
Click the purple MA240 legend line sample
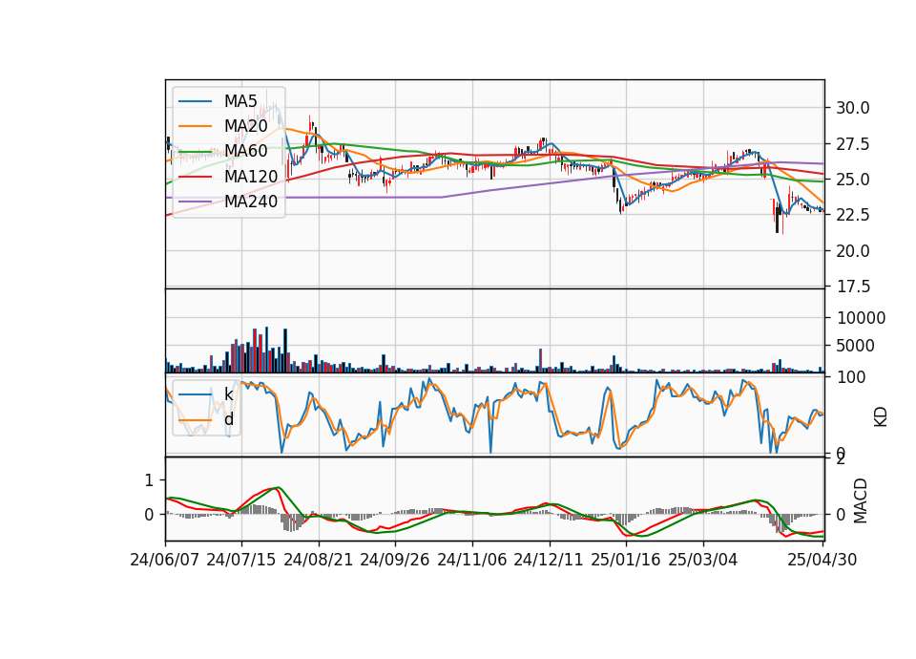click(195, 202)
